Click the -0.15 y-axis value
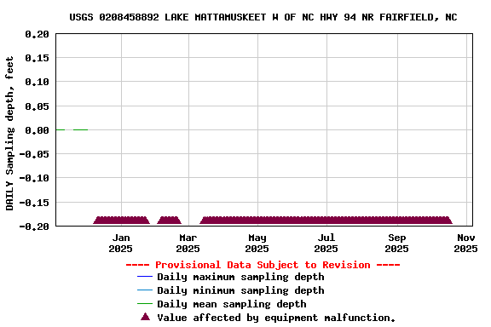The image size is (491, 327). (34, 203)
